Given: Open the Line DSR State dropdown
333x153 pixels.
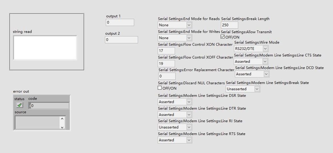Looking at the screenshot, I should 189,102.
